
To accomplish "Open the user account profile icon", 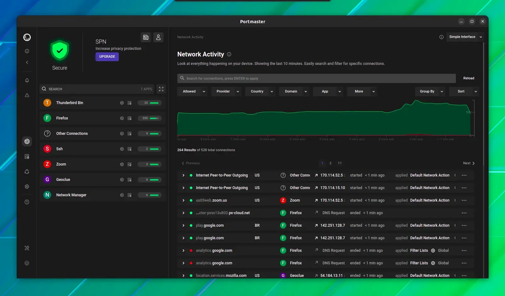I will point(158,37).
